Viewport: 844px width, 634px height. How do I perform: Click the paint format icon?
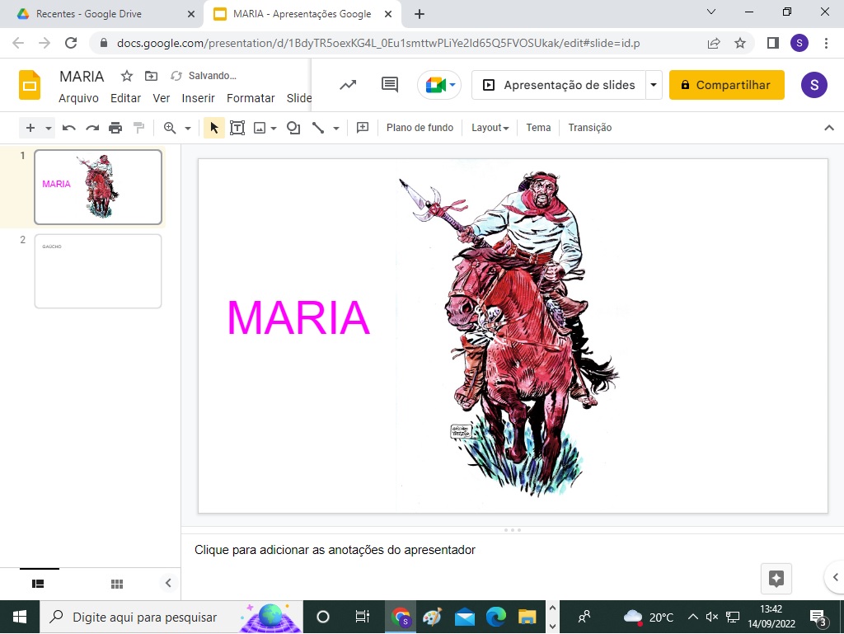point(138,128)
